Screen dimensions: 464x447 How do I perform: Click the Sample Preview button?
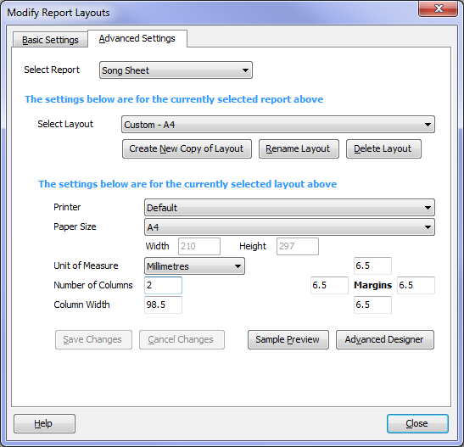(x=288, y=339)
